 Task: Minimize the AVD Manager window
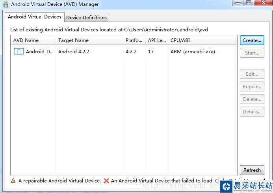[238, 3]
